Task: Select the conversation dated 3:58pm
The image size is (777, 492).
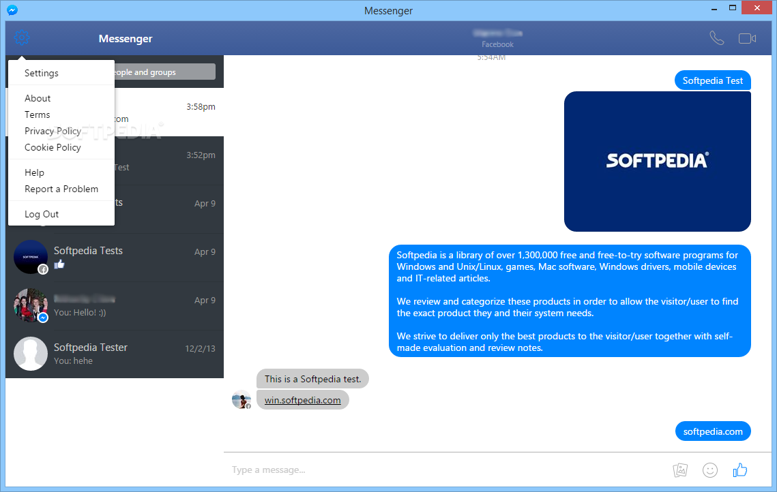Action: (x=169, y=112)
